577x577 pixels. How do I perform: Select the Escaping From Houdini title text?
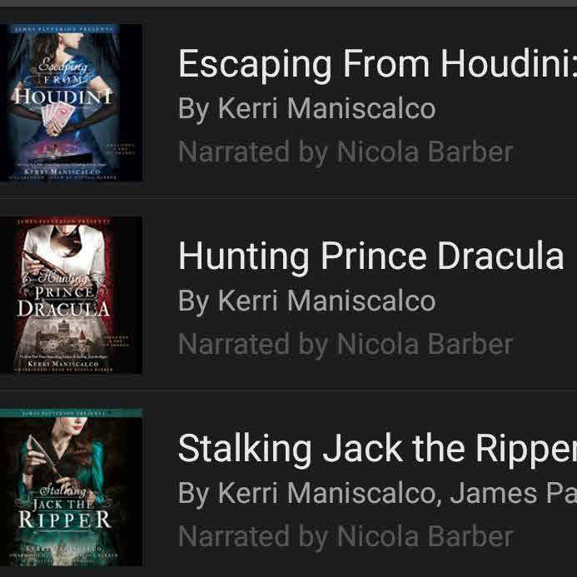(x=377, y=64)
